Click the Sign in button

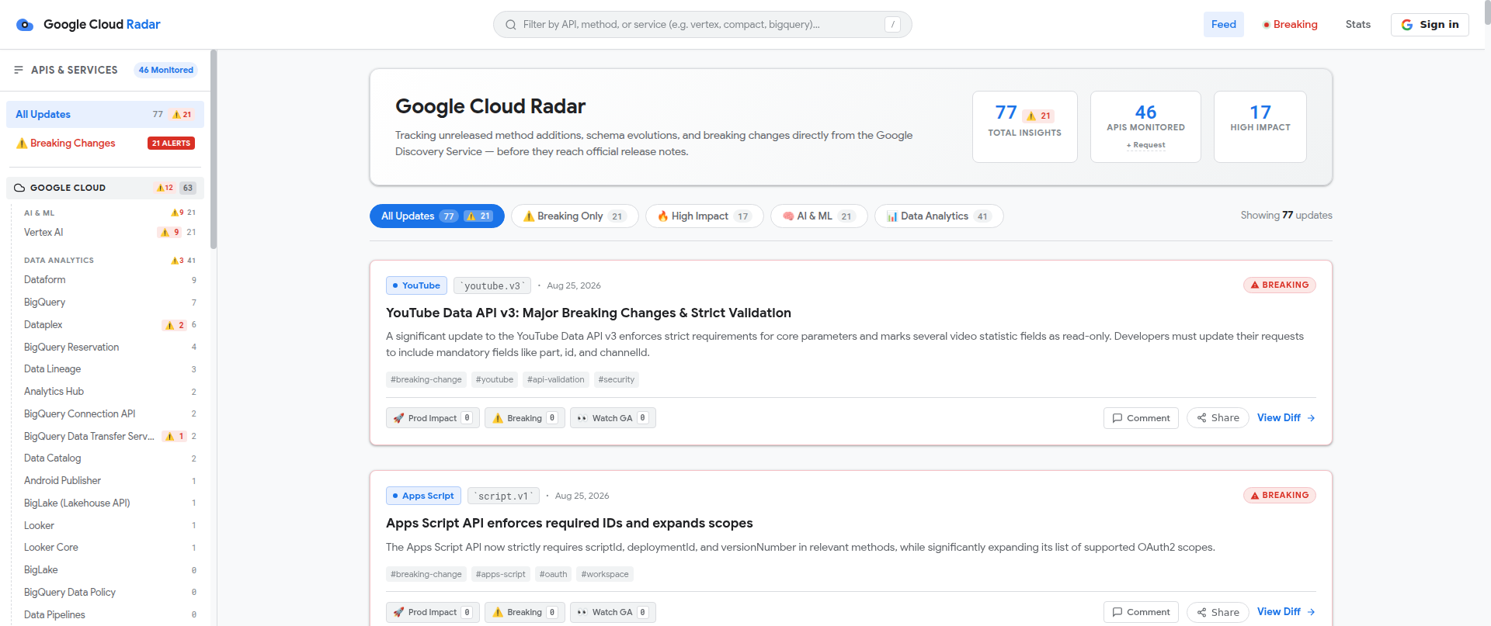(1430, 25)
